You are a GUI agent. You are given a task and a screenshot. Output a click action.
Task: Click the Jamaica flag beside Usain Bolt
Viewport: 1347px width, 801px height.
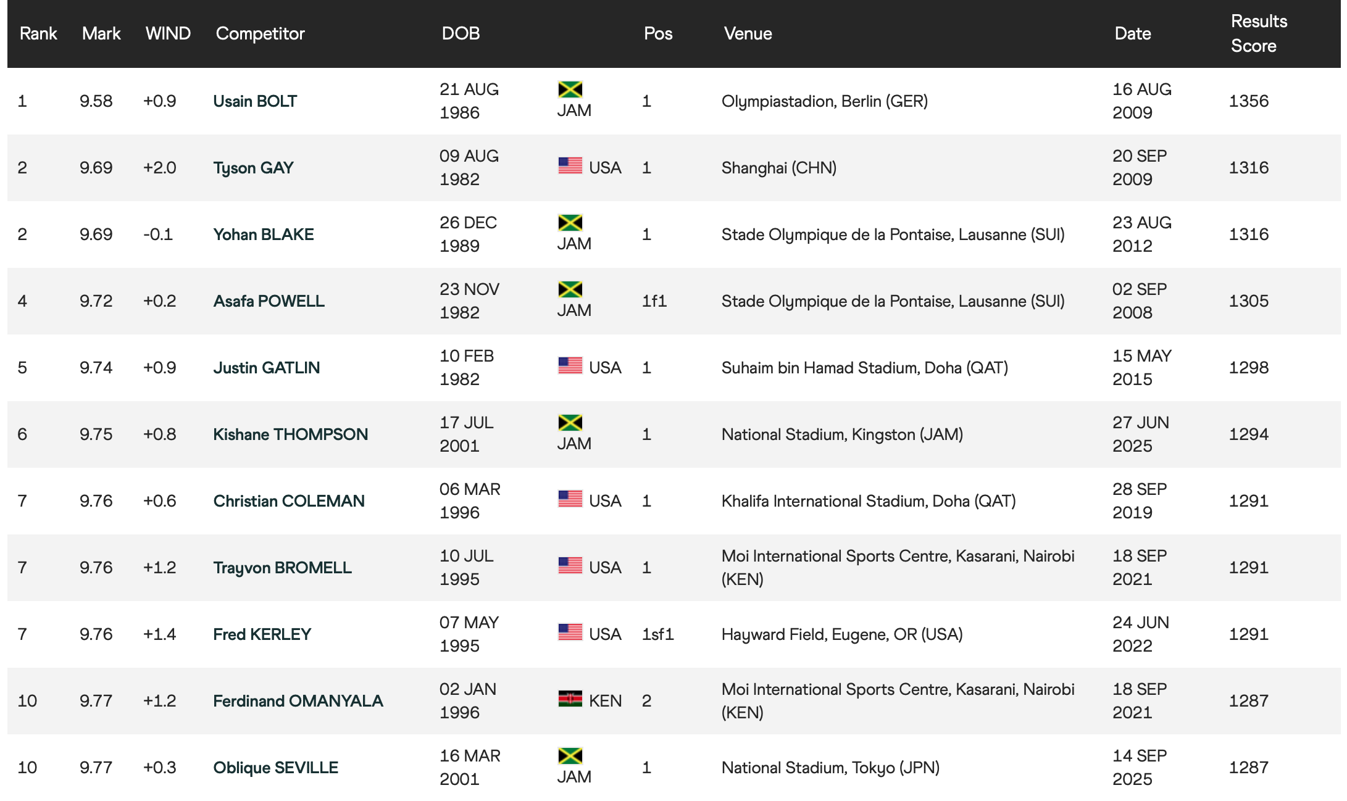click(570, 89)
